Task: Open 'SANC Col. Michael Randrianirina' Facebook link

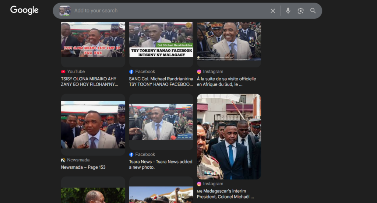Action: pos(161,81)
